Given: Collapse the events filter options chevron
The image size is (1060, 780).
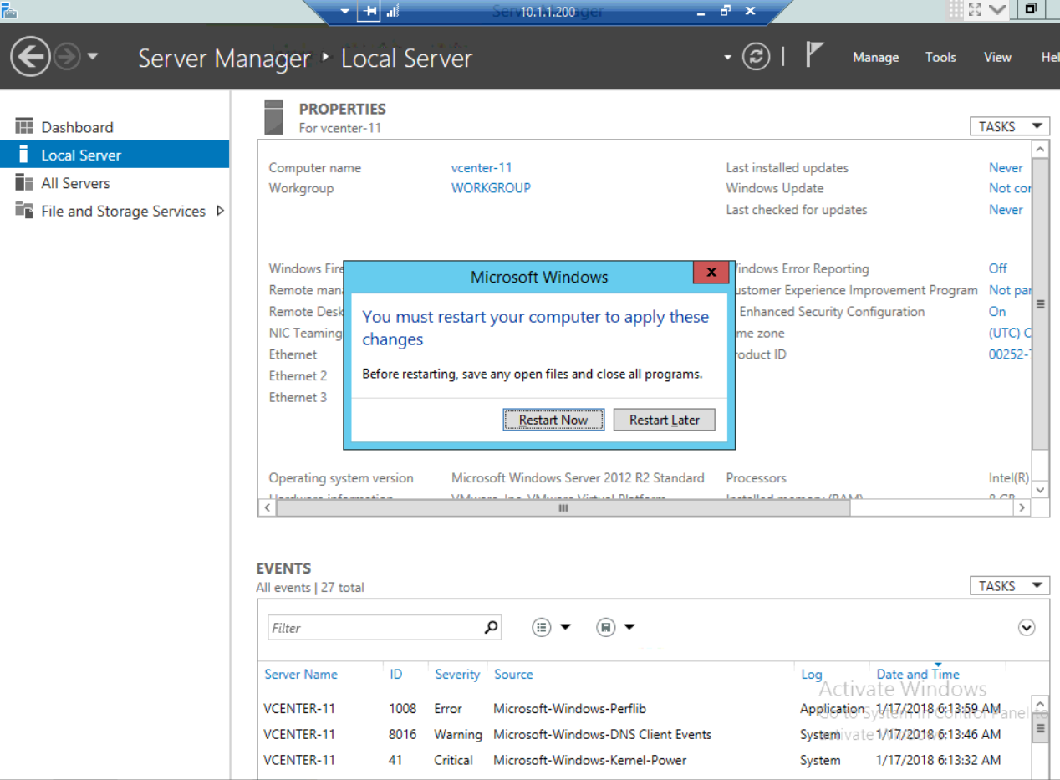Looking at the screenshot, I should pos(1027,627).
